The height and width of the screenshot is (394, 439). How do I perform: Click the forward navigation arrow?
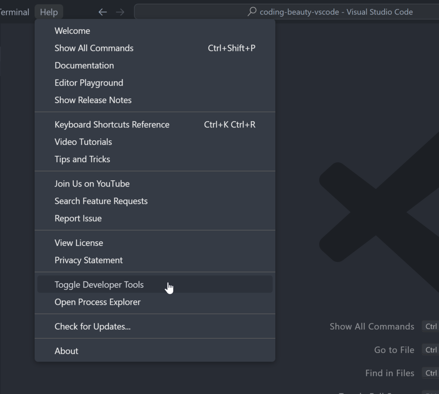(120, 12)
